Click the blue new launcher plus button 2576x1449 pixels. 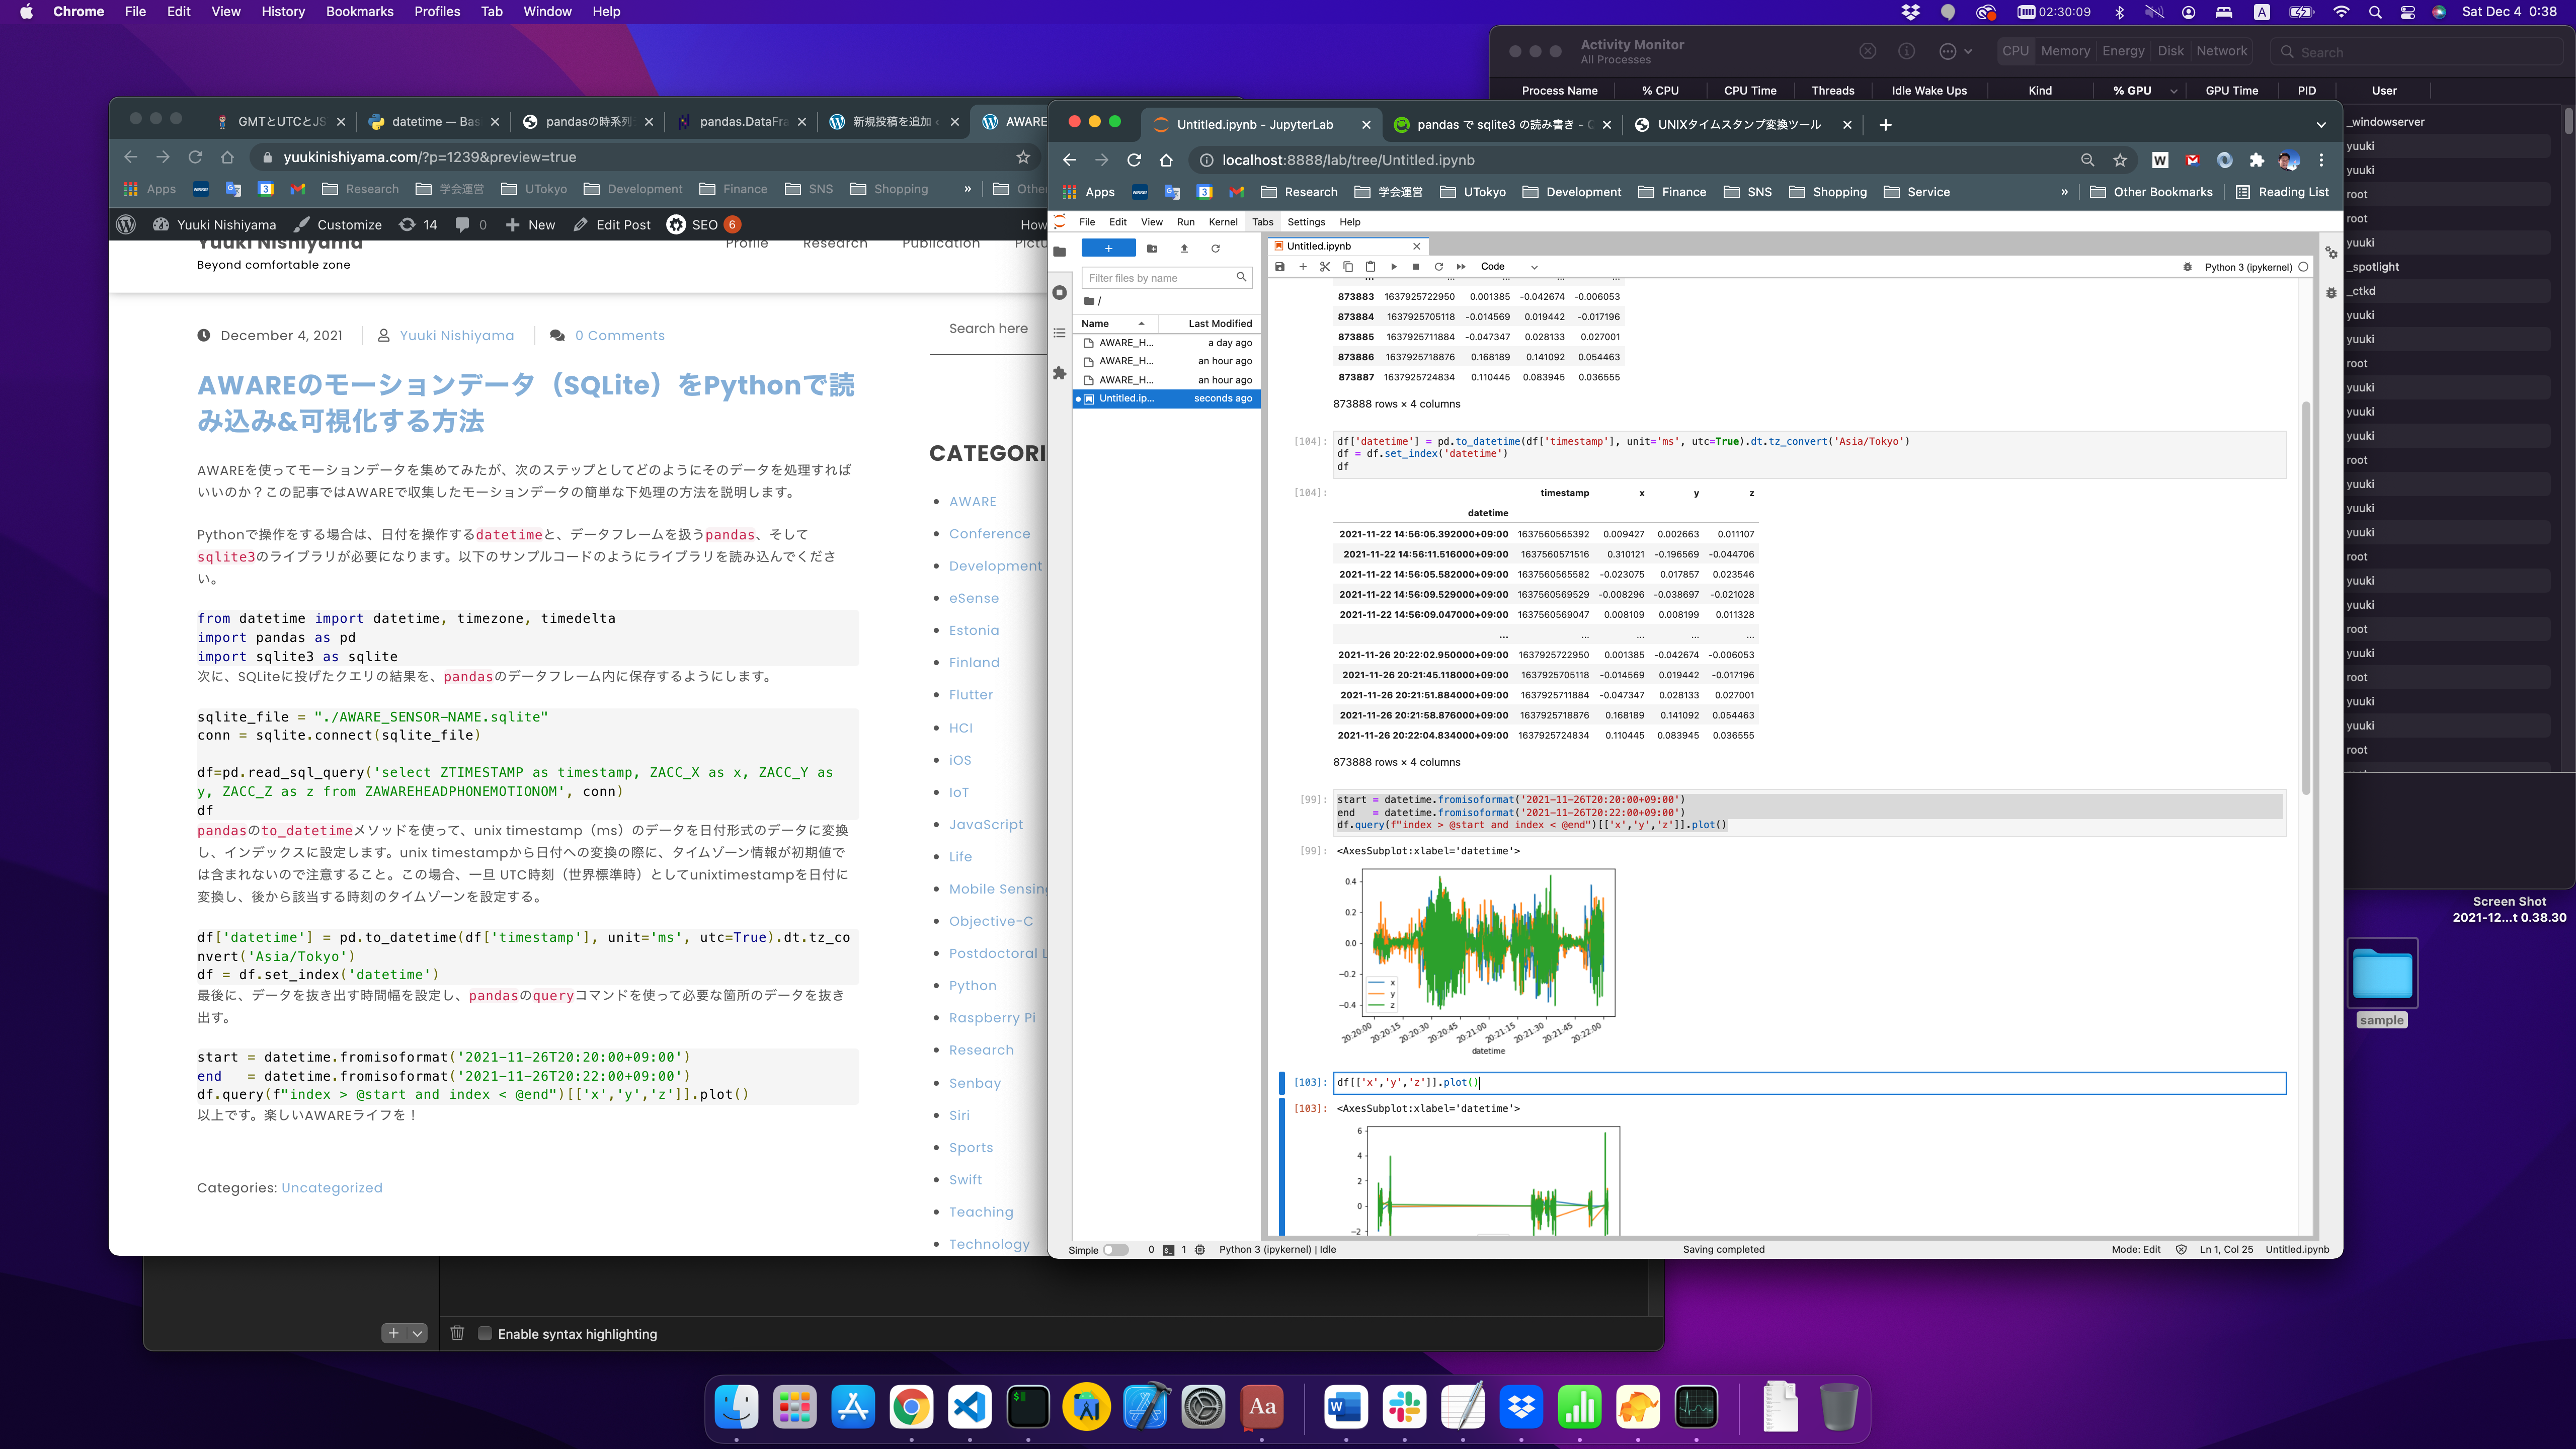1108,248
